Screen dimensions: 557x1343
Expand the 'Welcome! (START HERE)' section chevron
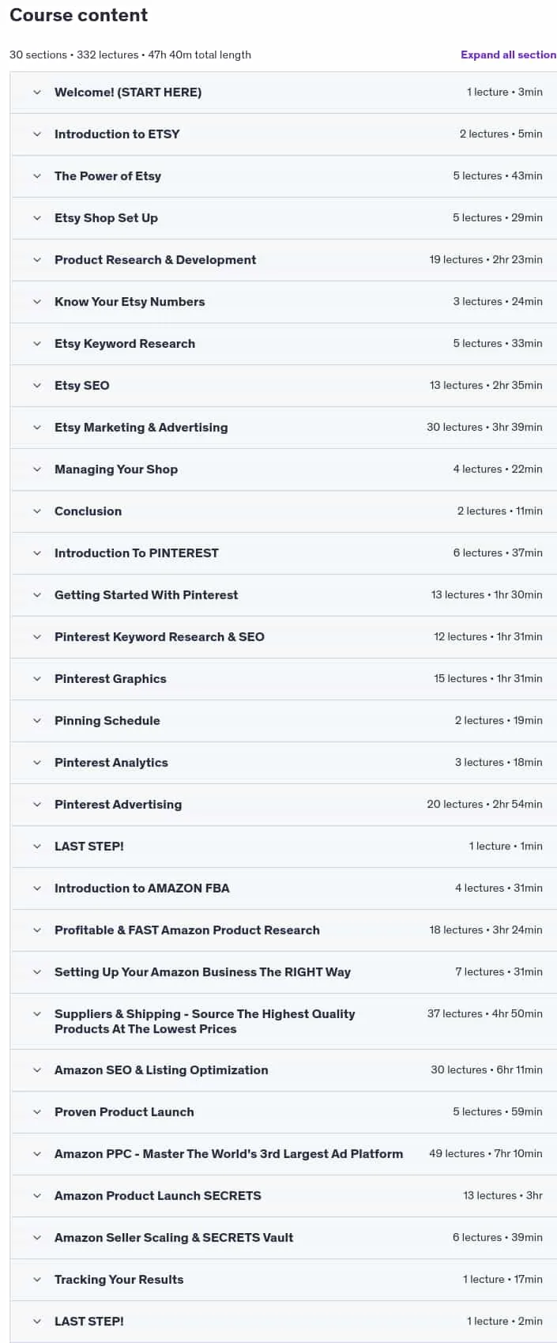pyautogui.click(x=37, y=92)
